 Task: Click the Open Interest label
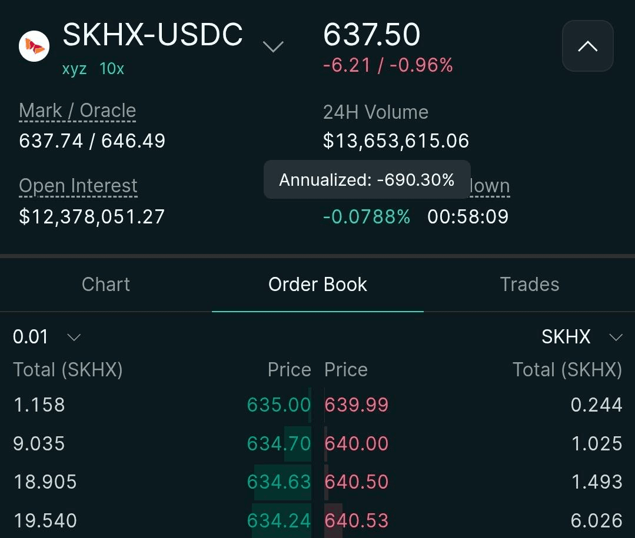pyautogui.click(x=78, y=186)
